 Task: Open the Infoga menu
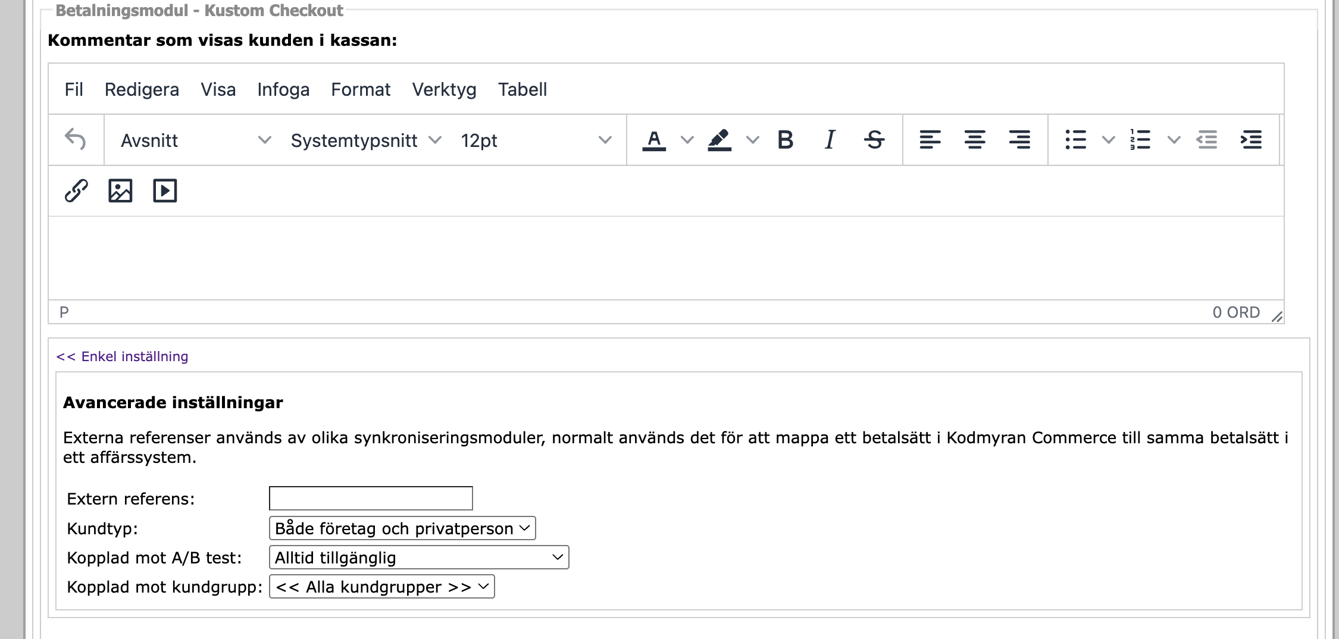(283, 89)
